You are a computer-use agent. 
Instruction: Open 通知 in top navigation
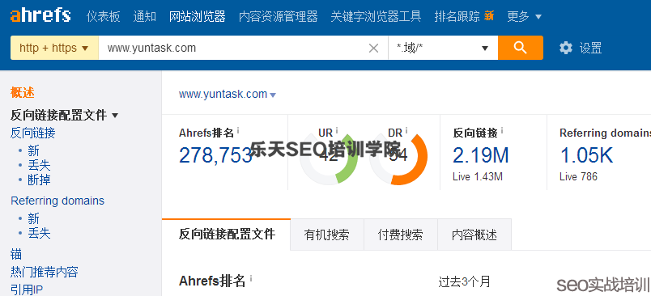coord(144,17)
